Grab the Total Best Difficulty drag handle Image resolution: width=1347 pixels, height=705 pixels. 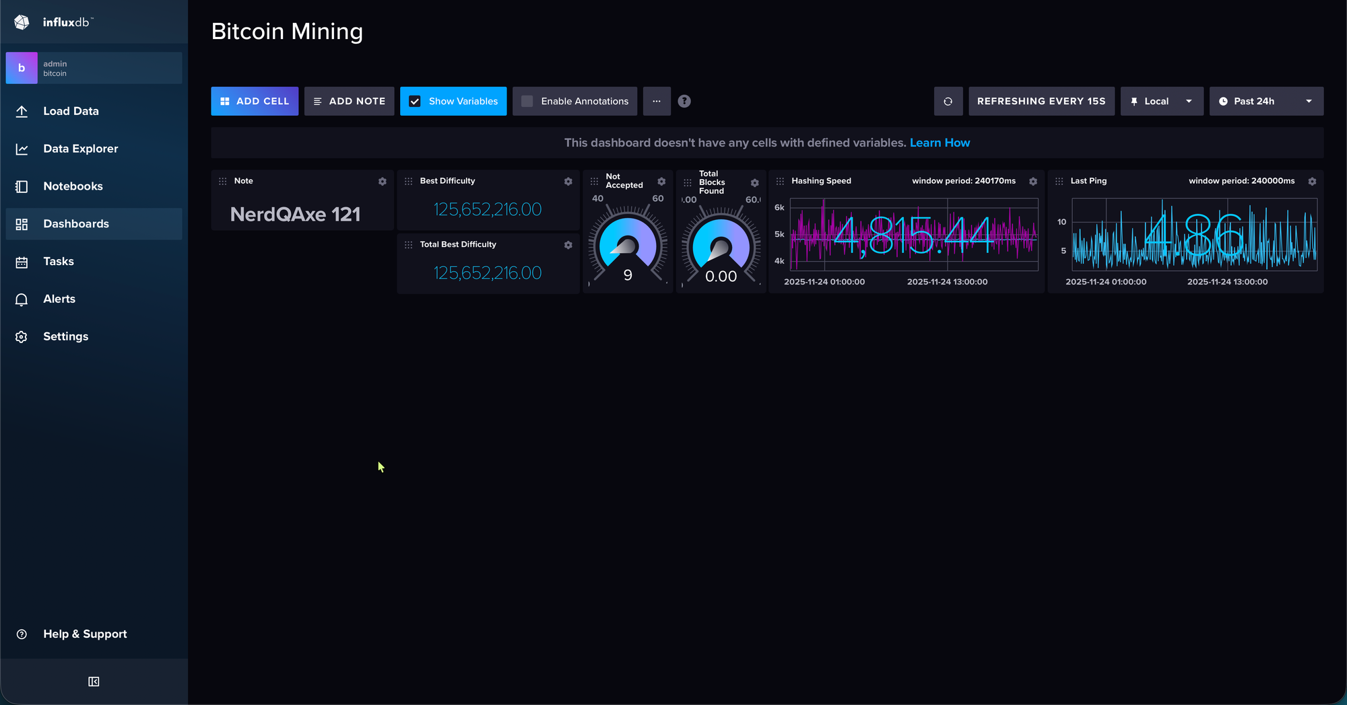(409, 245)
